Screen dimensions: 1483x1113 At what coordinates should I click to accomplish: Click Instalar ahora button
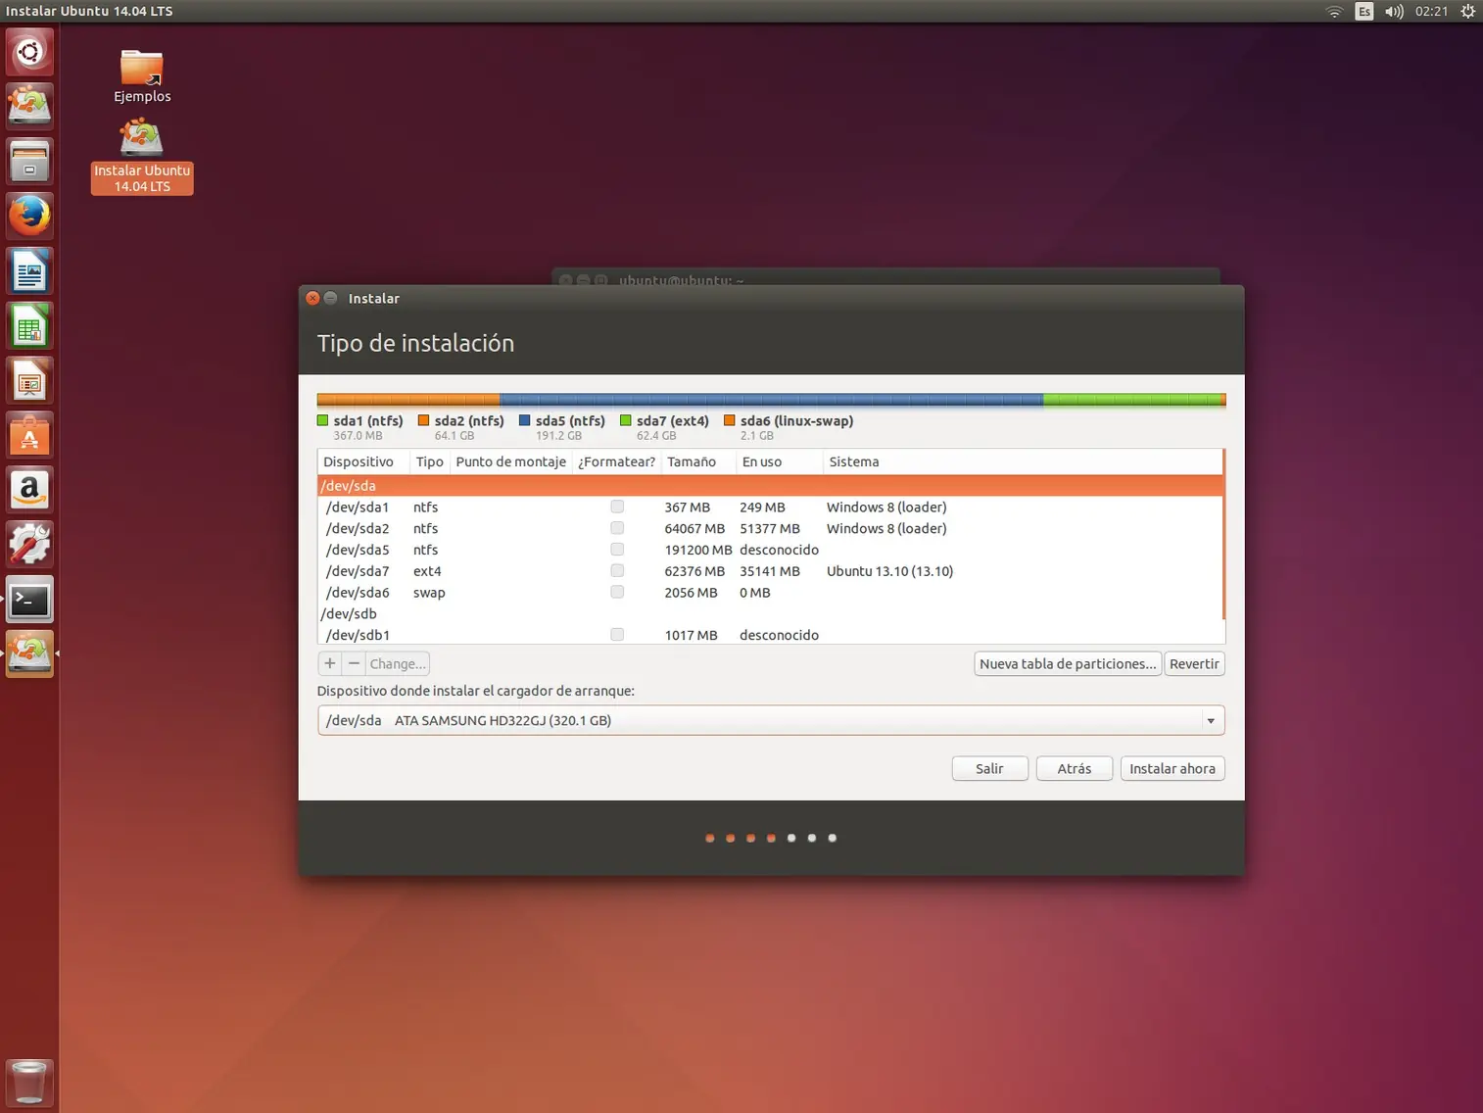1172,768
